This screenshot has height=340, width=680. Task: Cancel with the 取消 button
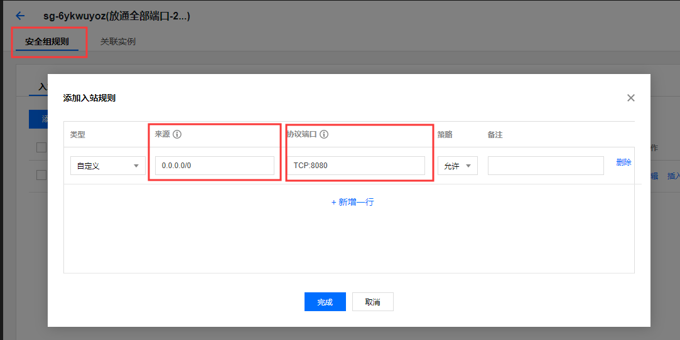tap(373, 302)
